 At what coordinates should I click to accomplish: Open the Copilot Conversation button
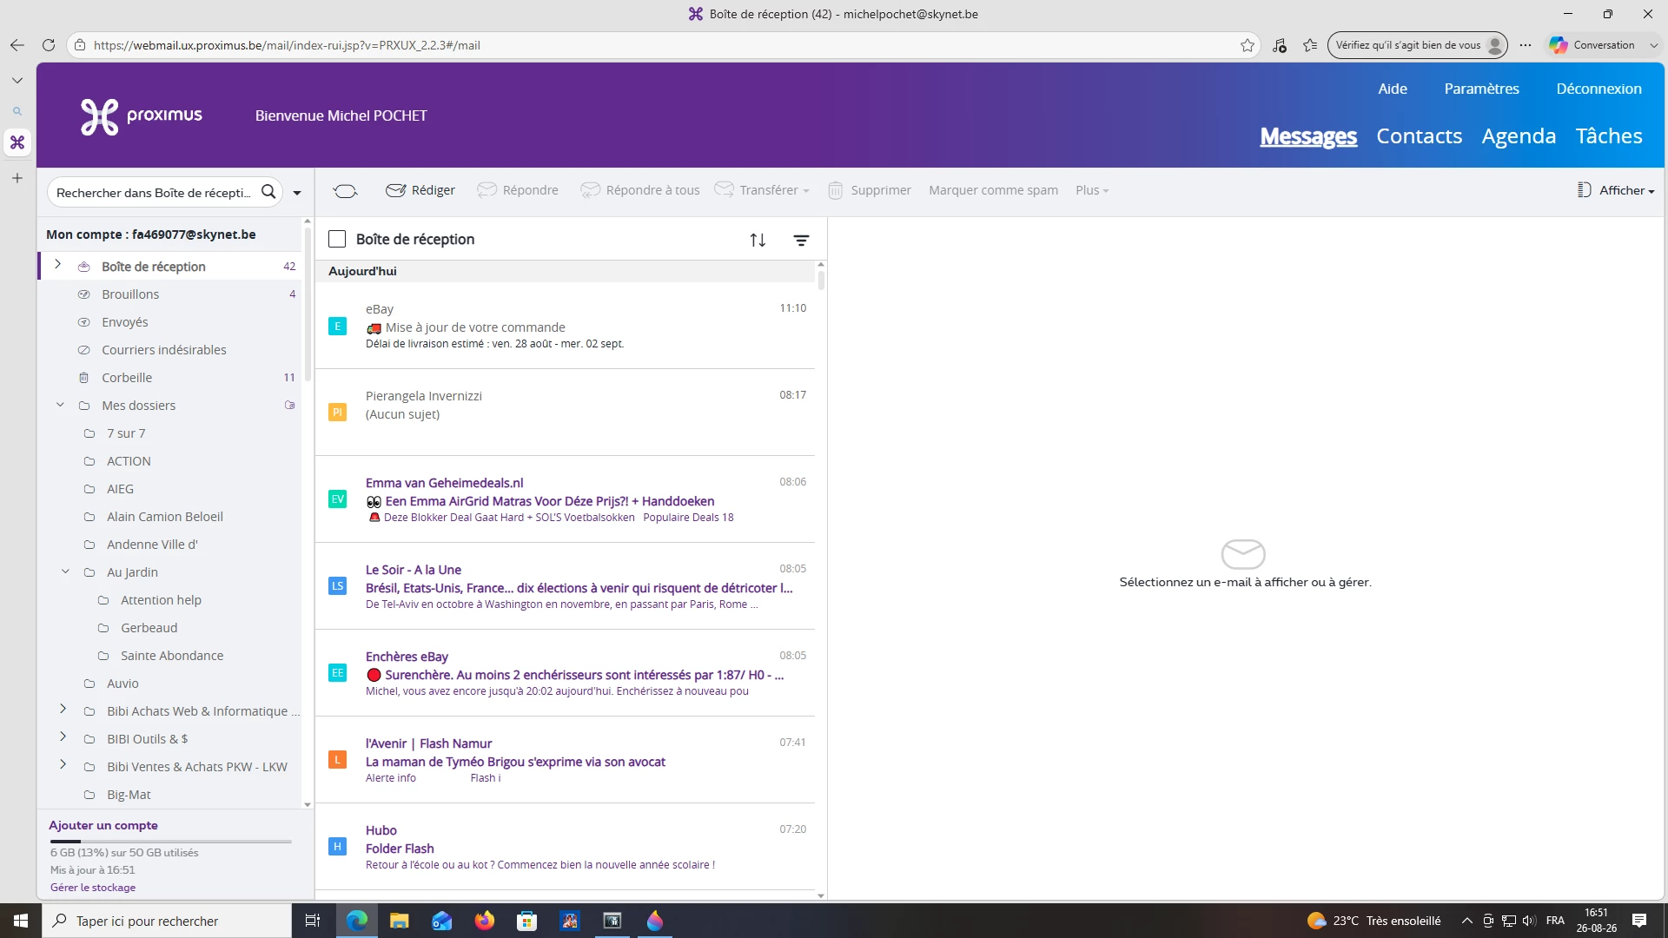tap(1592, 45)
